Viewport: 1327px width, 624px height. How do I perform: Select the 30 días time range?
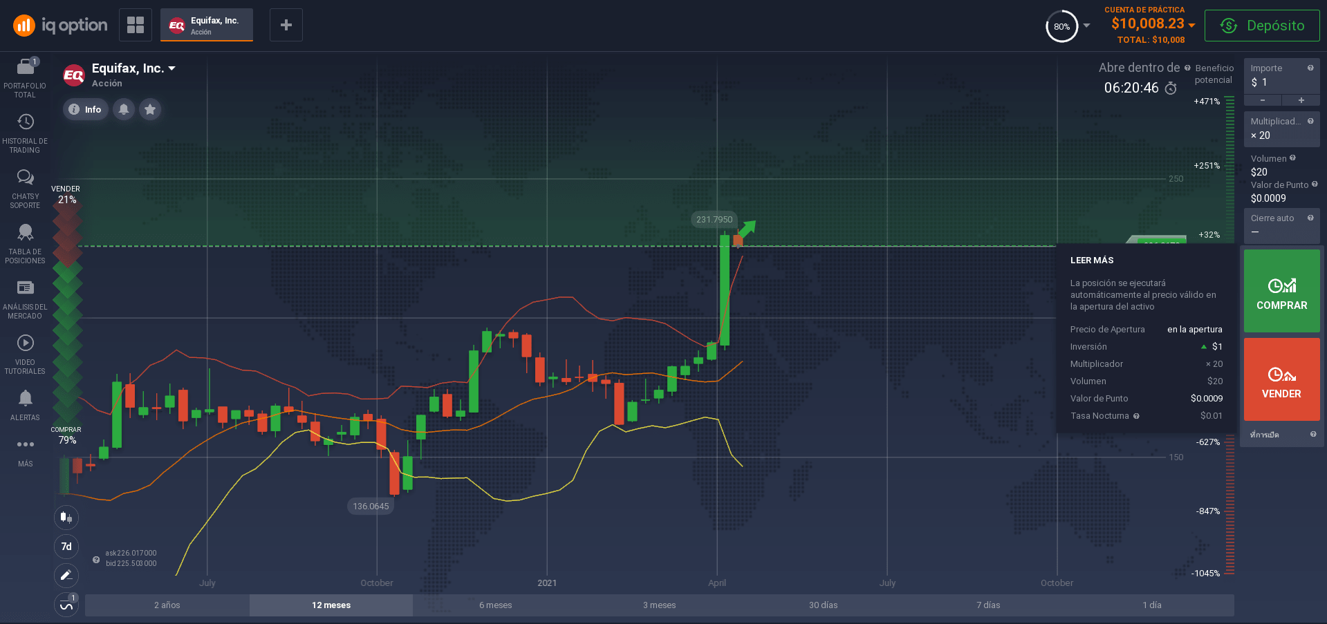point(823,605)
